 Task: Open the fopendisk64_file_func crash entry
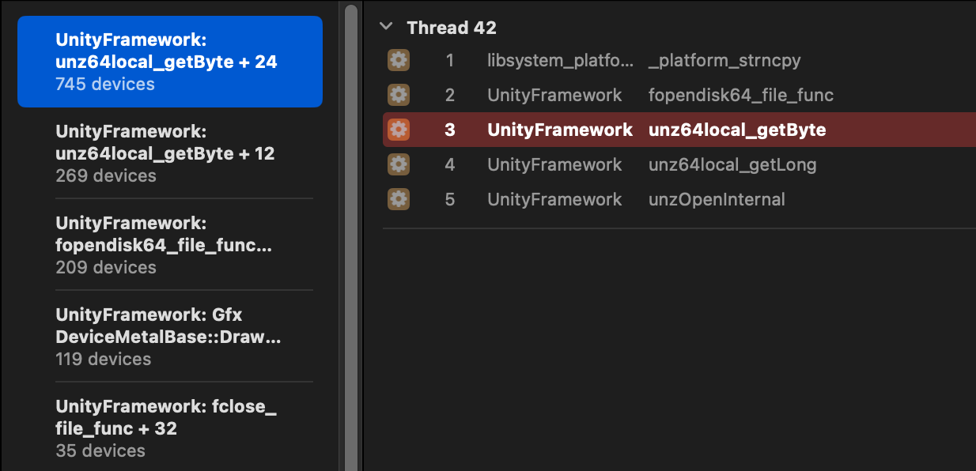[169, 245]
